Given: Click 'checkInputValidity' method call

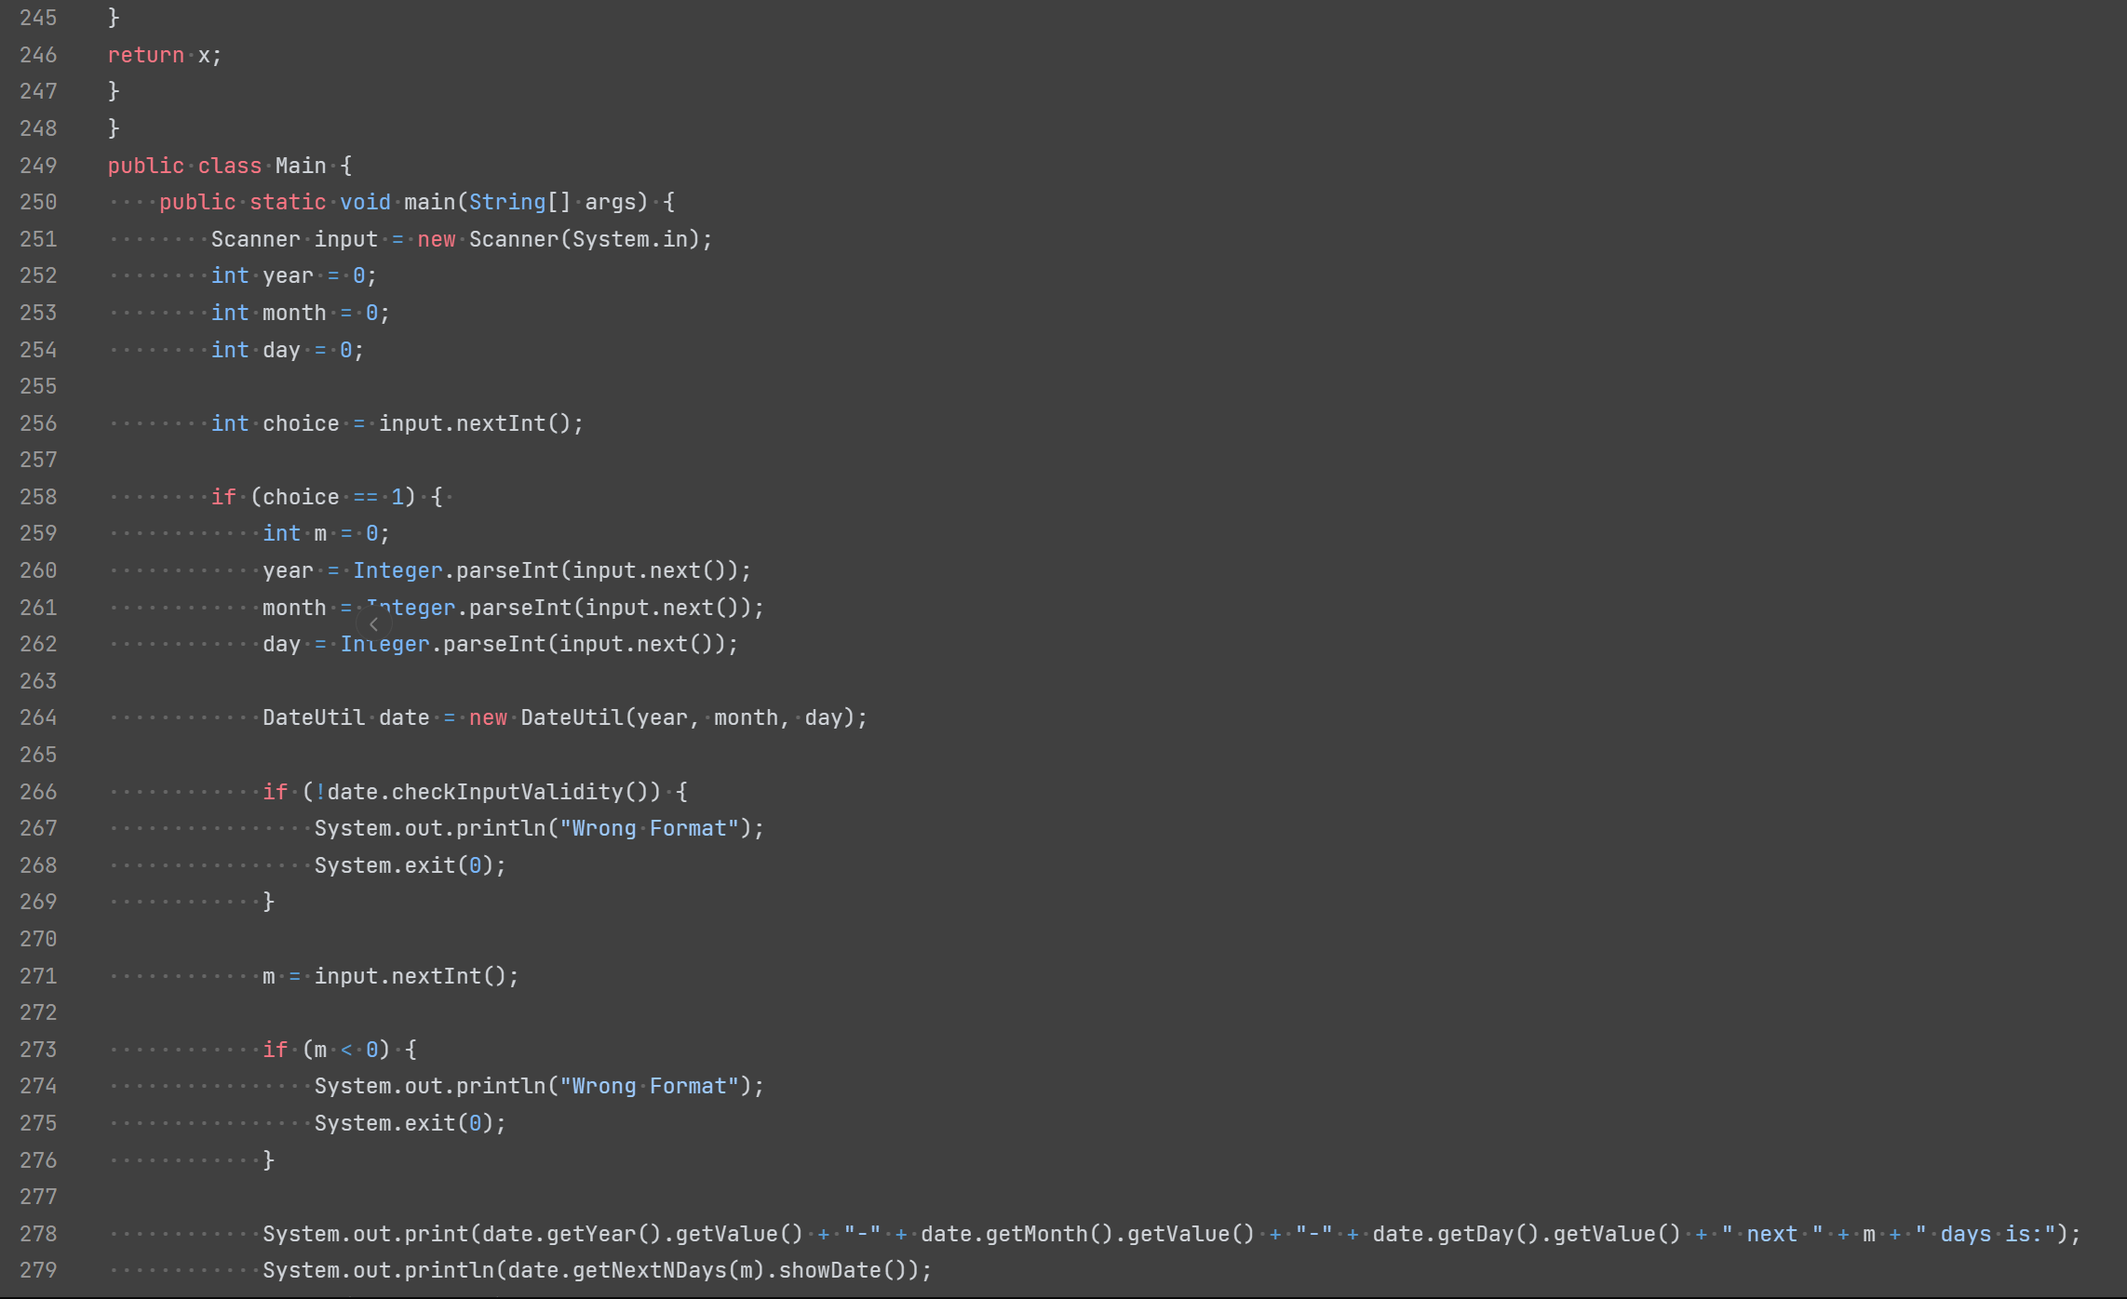Looking at the screenshot, I should tap(507, 792).
